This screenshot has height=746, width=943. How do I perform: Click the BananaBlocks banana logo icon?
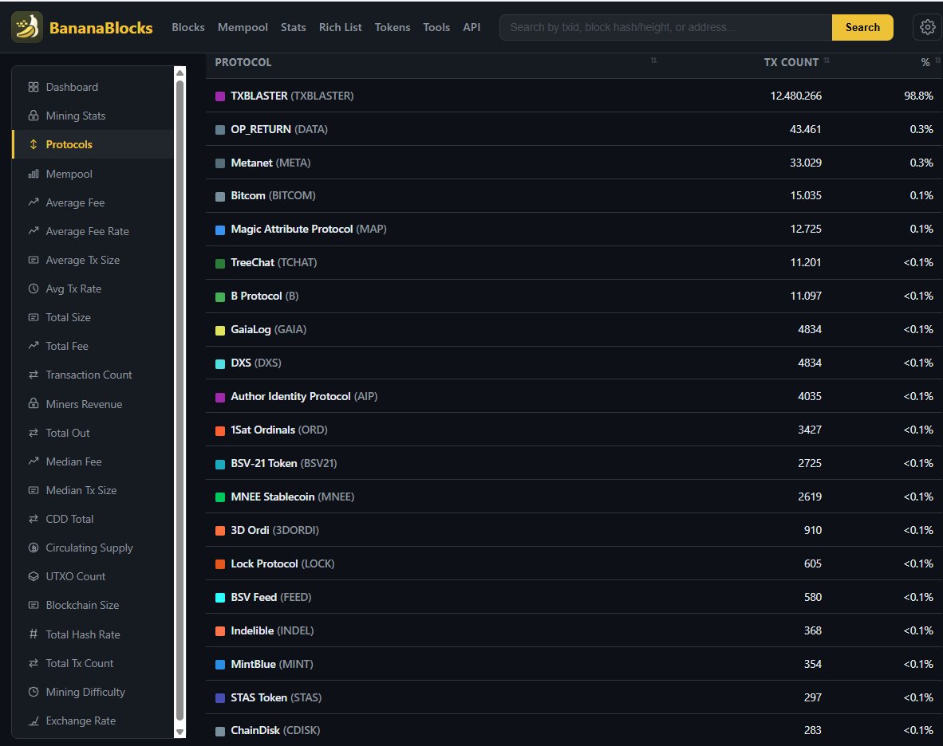pyautogui.click(x=27, y=27)
